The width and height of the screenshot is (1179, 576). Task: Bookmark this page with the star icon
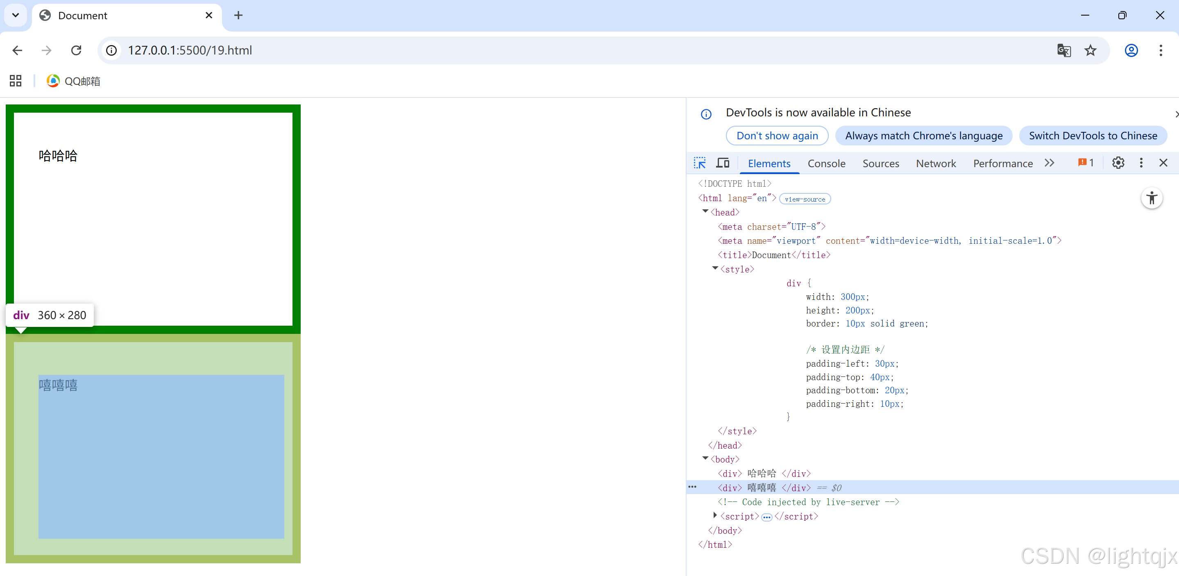[x=1090, y=50]
